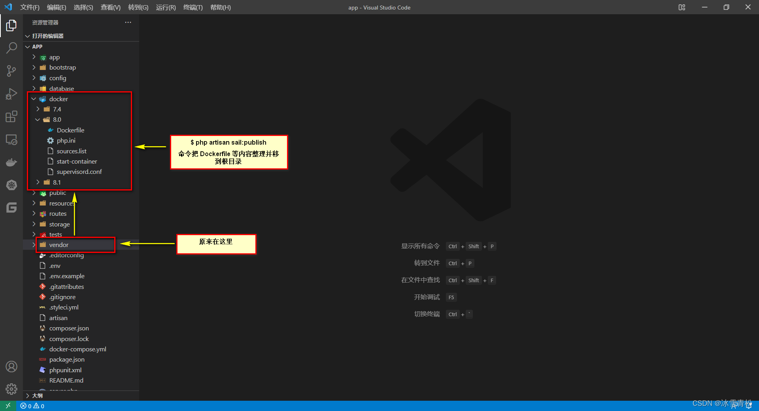Click the notifications bell in status bar
This screenshot has height=411, width=759.
coord(749,406)
